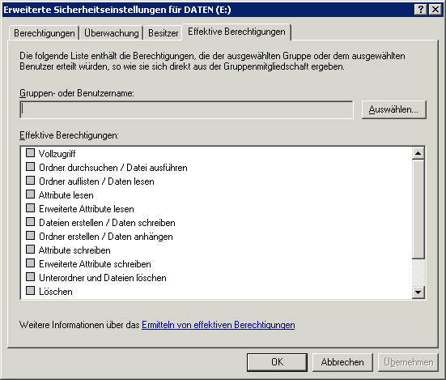Focus the Gruppen- oder Benutzername field
446x380 pixels.
point(187,109)
